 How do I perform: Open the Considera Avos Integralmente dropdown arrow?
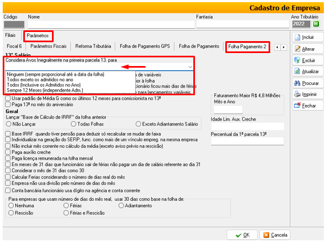[190, 67]
